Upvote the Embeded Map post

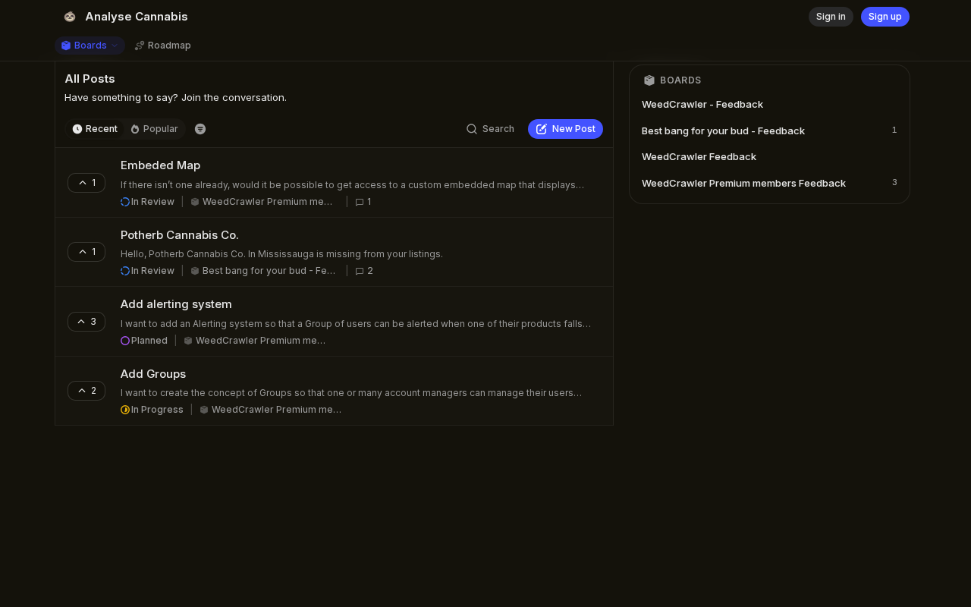(86, 183)
